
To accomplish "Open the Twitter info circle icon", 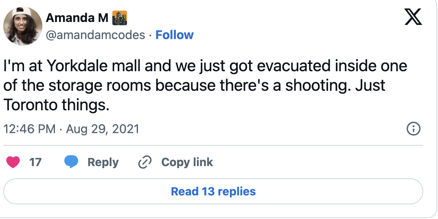I will [x=414, y=129].
